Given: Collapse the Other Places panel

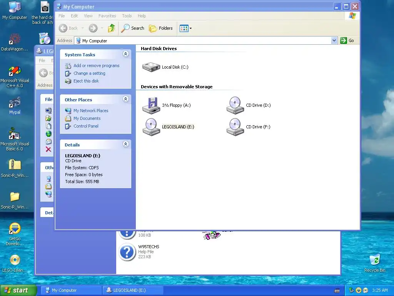Looking at the screenshot, I should (126, 99).
